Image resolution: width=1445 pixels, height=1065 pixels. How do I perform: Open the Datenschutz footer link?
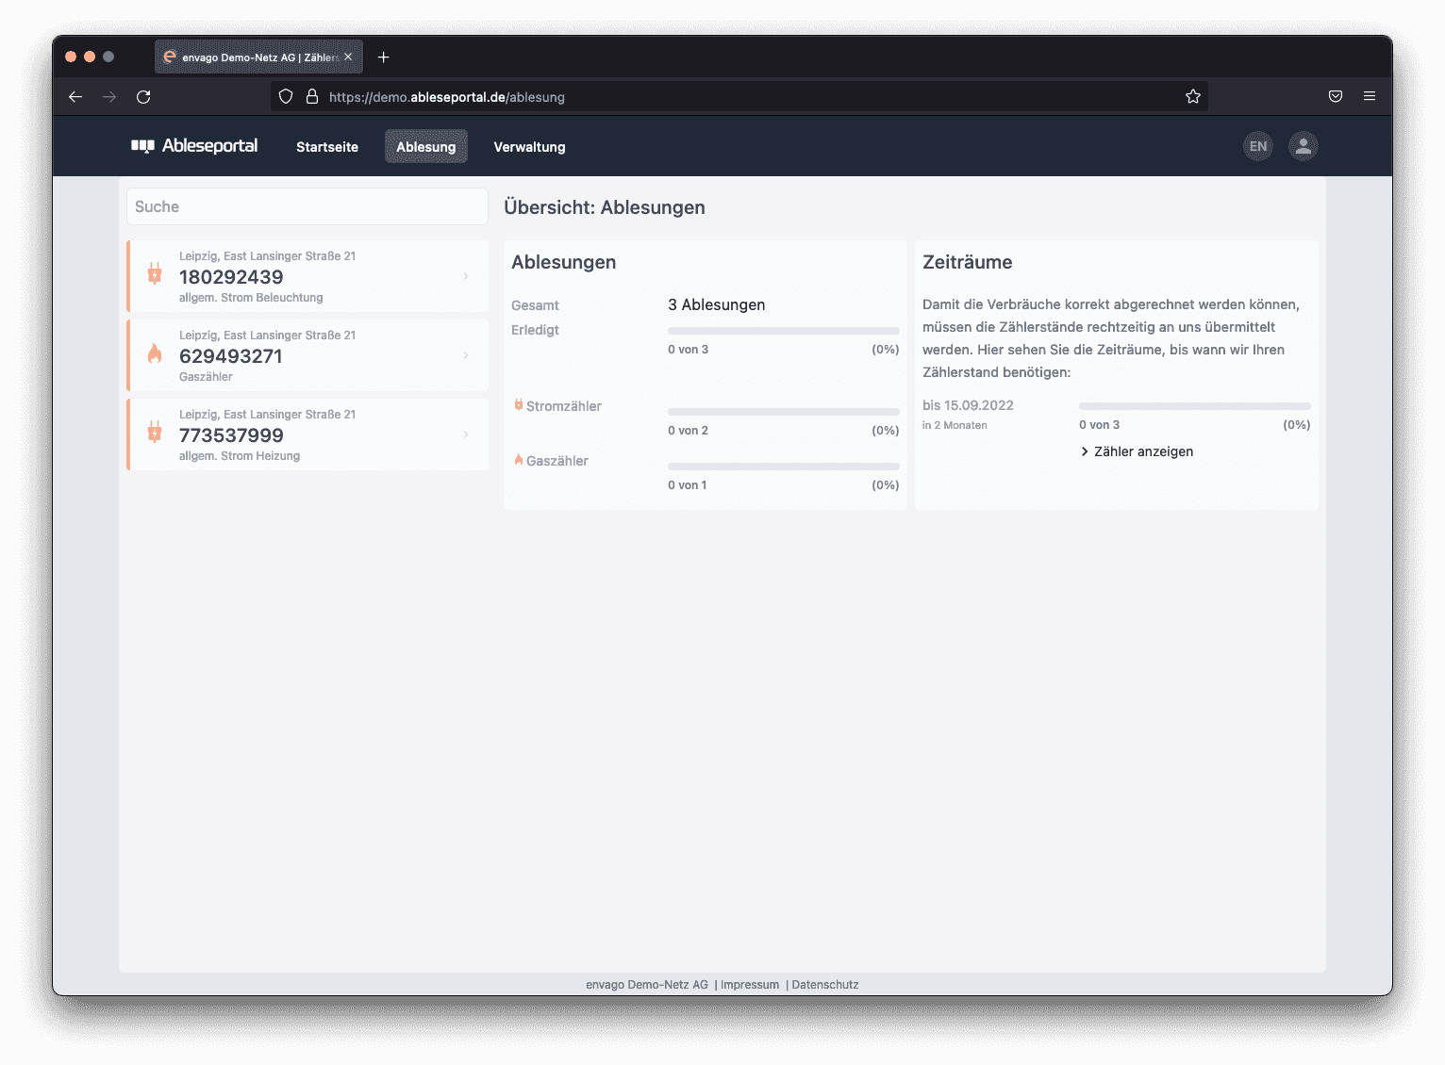(825, 985)
